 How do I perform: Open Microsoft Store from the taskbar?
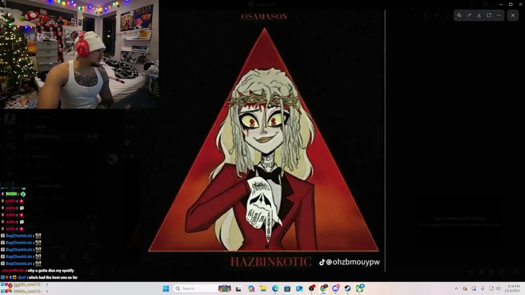pos(287,288)
